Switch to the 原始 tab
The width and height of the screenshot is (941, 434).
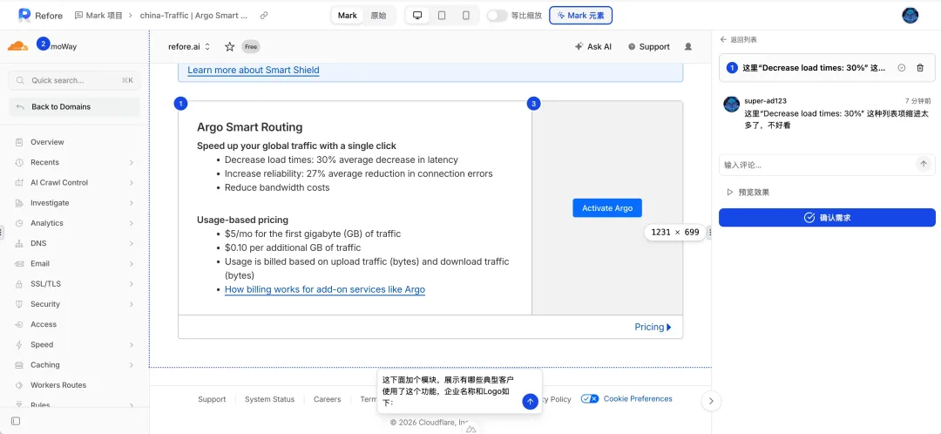(379, 16)
